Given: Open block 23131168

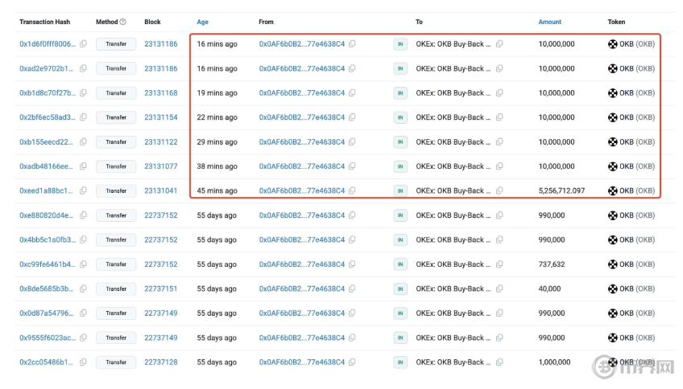Looking at the screenshot, I should (x=161, y=93).
